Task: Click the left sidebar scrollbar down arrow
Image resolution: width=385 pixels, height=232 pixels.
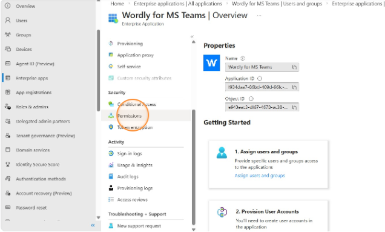Action: tap(99, 217)
